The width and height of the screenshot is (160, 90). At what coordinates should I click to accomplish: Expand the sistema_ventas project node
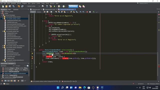tap(1, 11)
